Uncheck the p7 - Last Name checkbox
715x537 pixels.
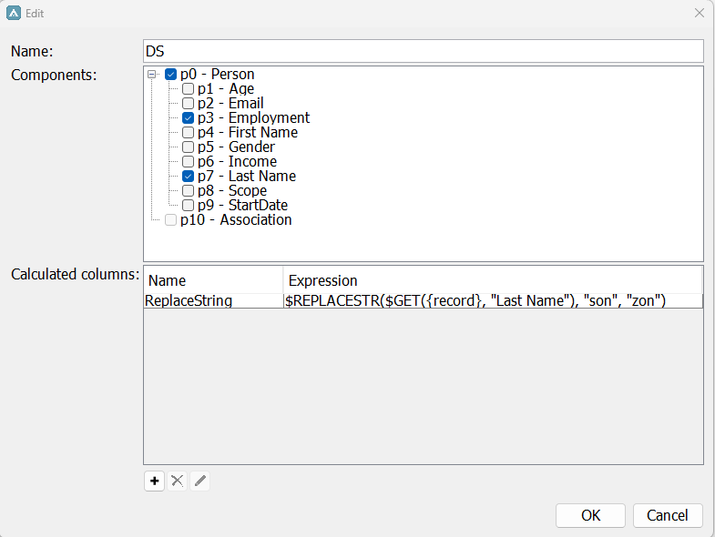pos(188,177)
